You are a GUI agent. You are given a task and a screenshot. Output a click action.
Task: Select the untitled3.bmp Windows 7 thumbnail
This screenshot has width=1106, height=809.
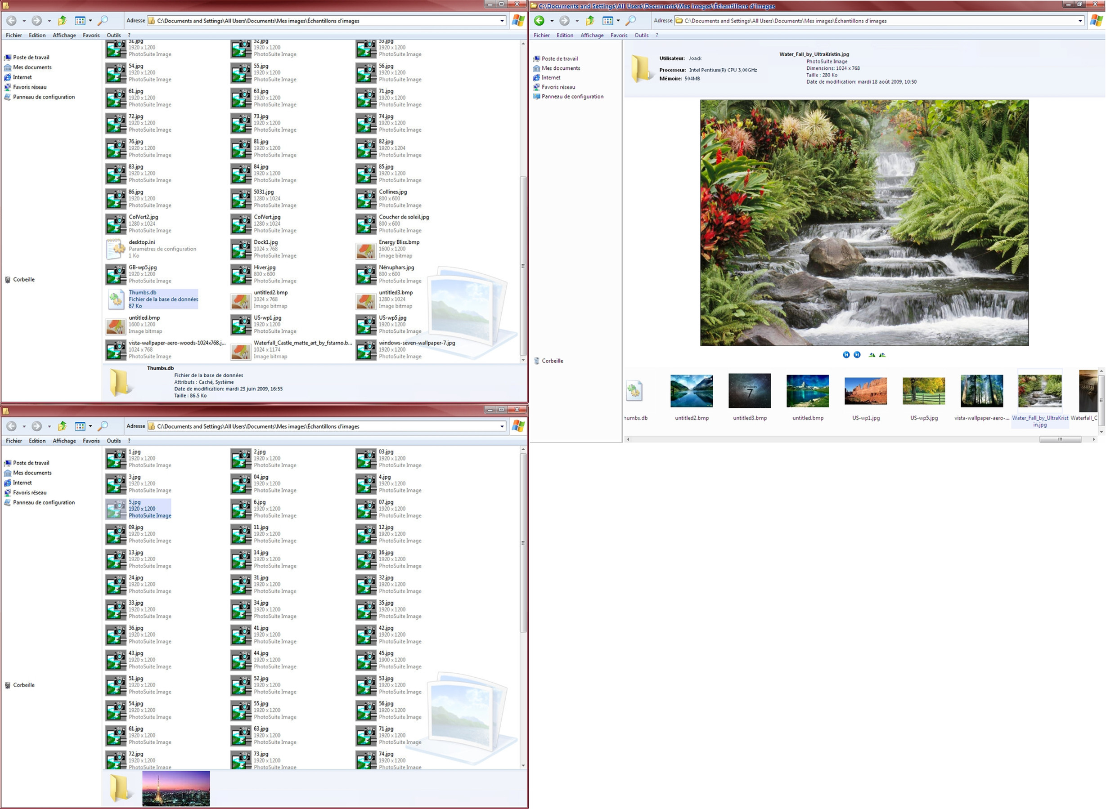pos(749,391)
